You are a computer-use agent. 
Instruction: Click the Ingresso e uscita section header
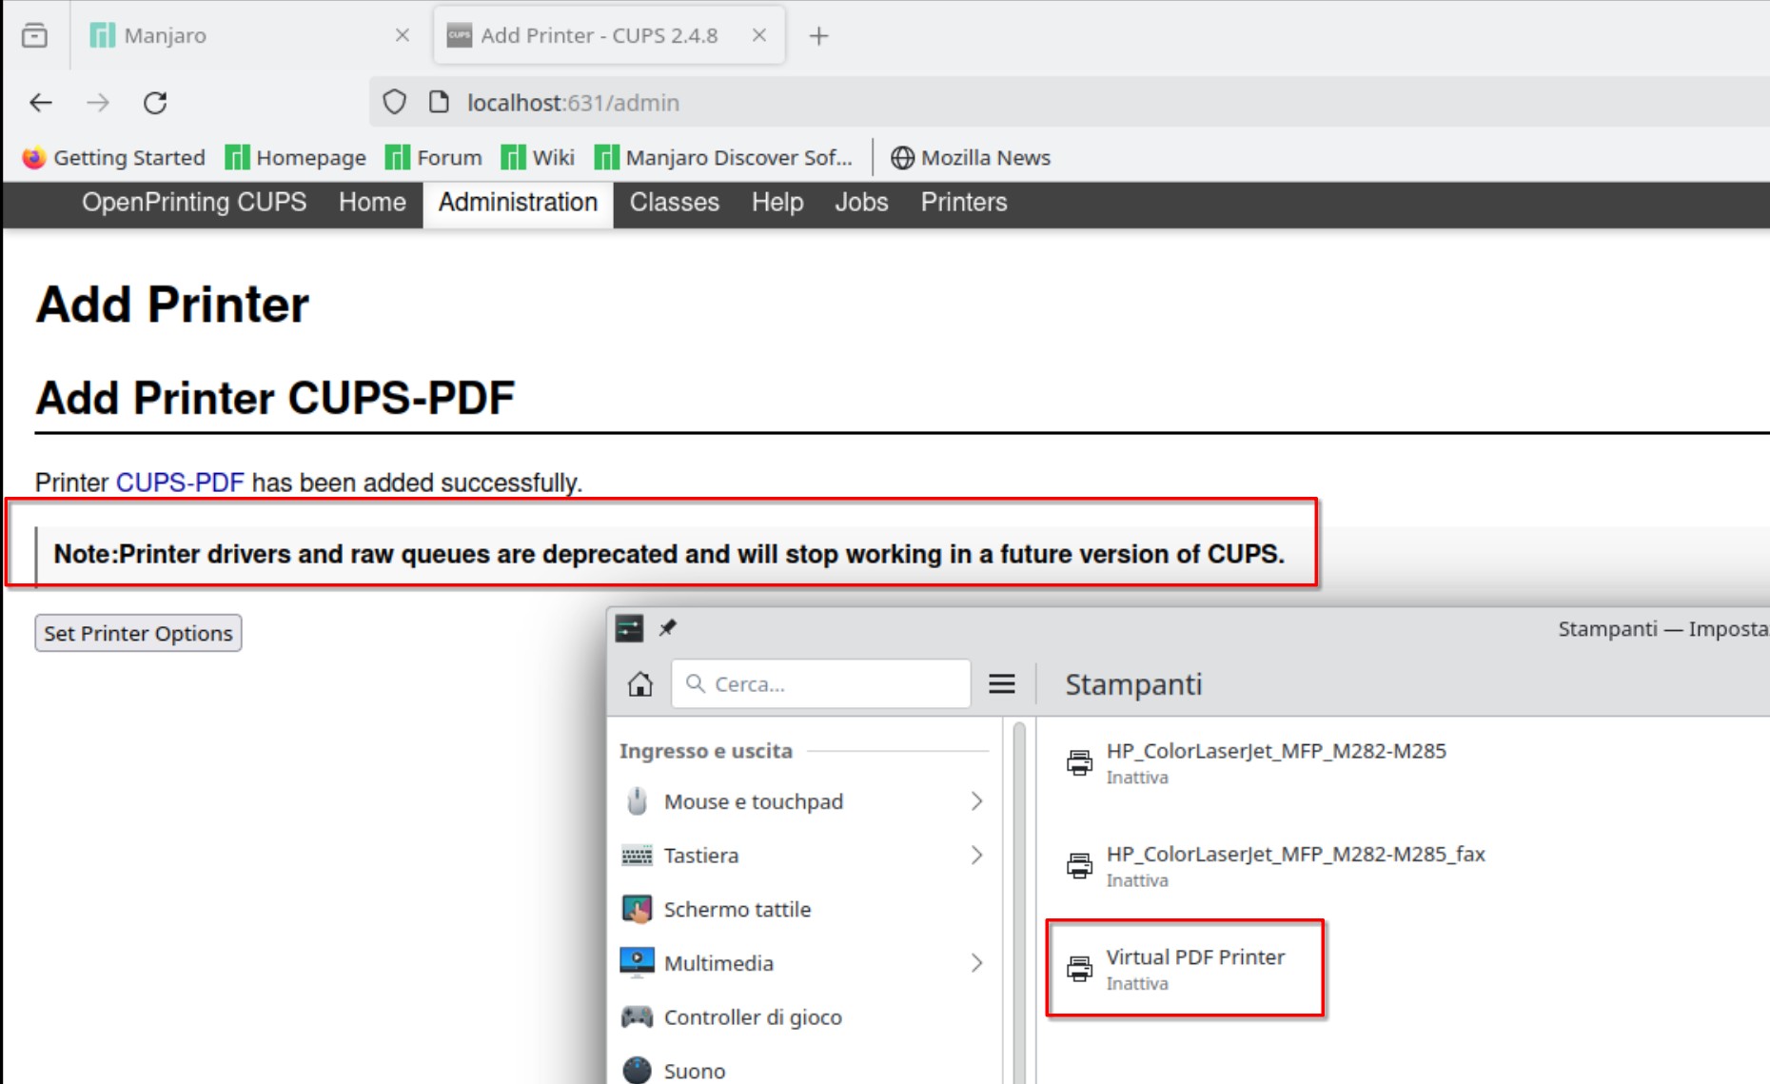point(706,751)
